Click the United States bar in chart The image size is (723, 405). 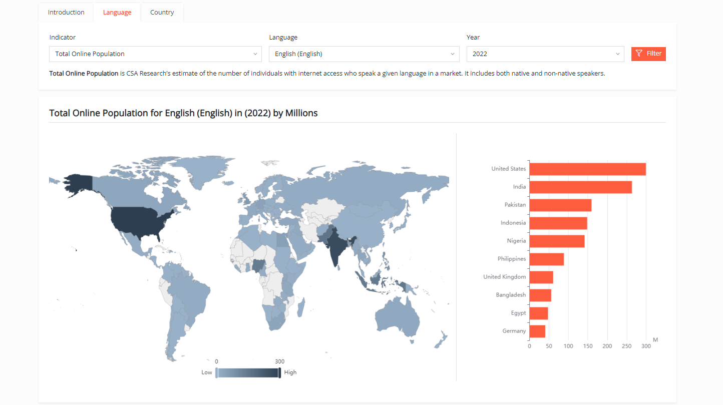[x=587, y=169]
